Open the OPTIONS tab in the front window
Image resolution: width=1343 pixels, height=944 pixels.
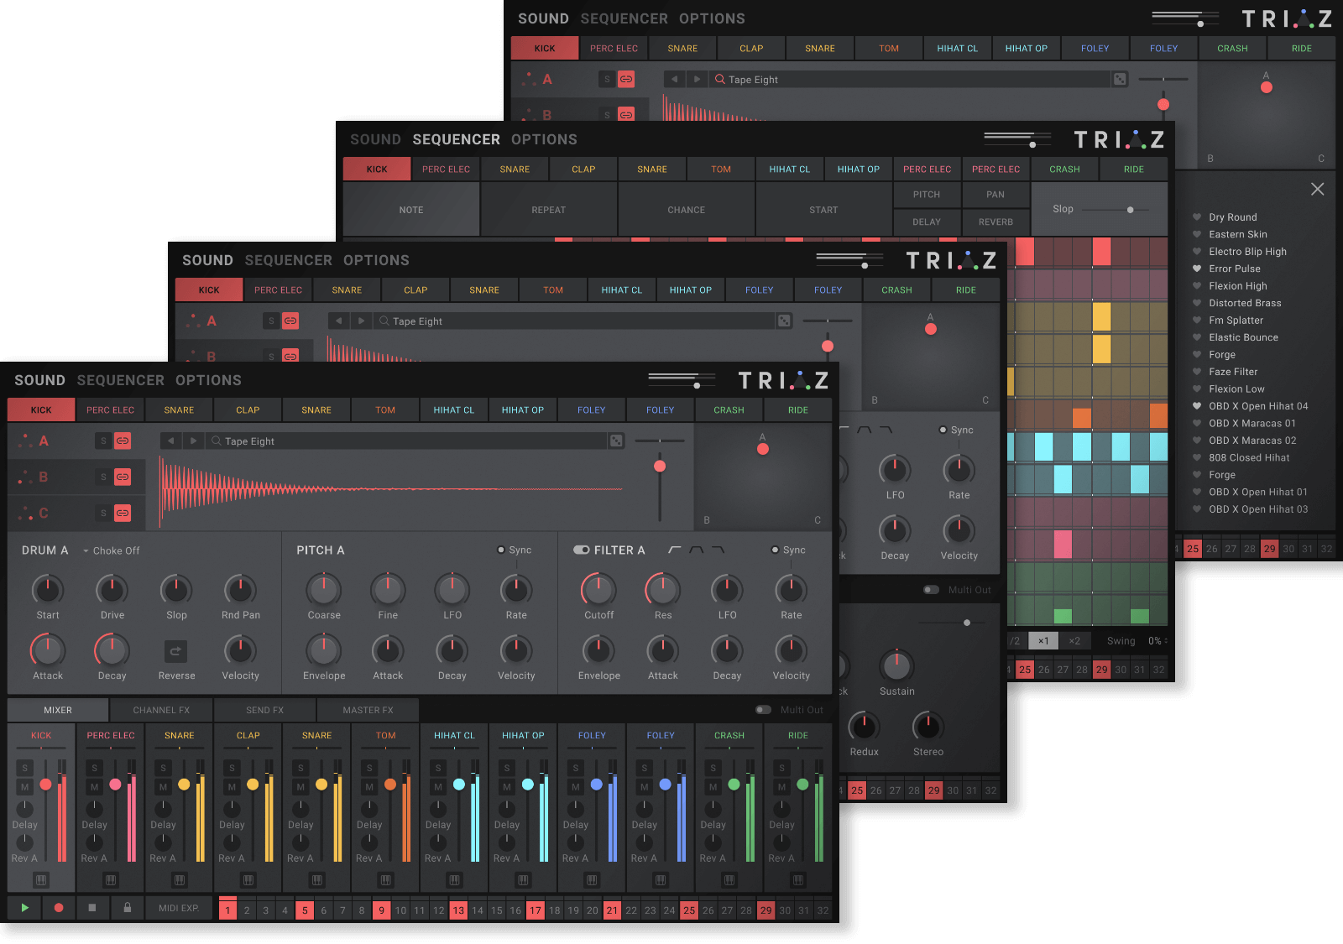click(208, 380)
